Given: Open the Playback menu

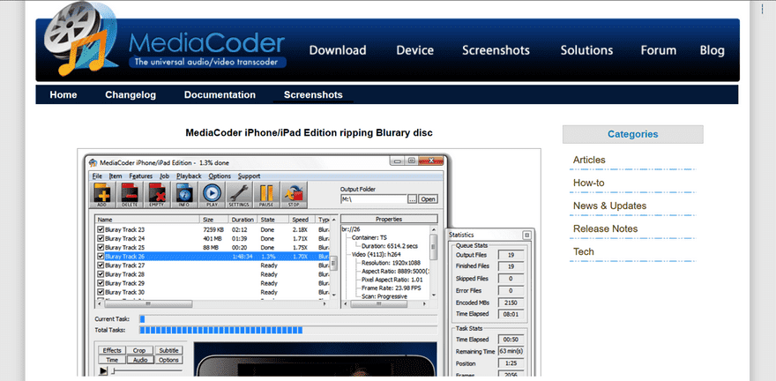Looking at the screenshot, I should pyautogui.click(x=189, y=176).
